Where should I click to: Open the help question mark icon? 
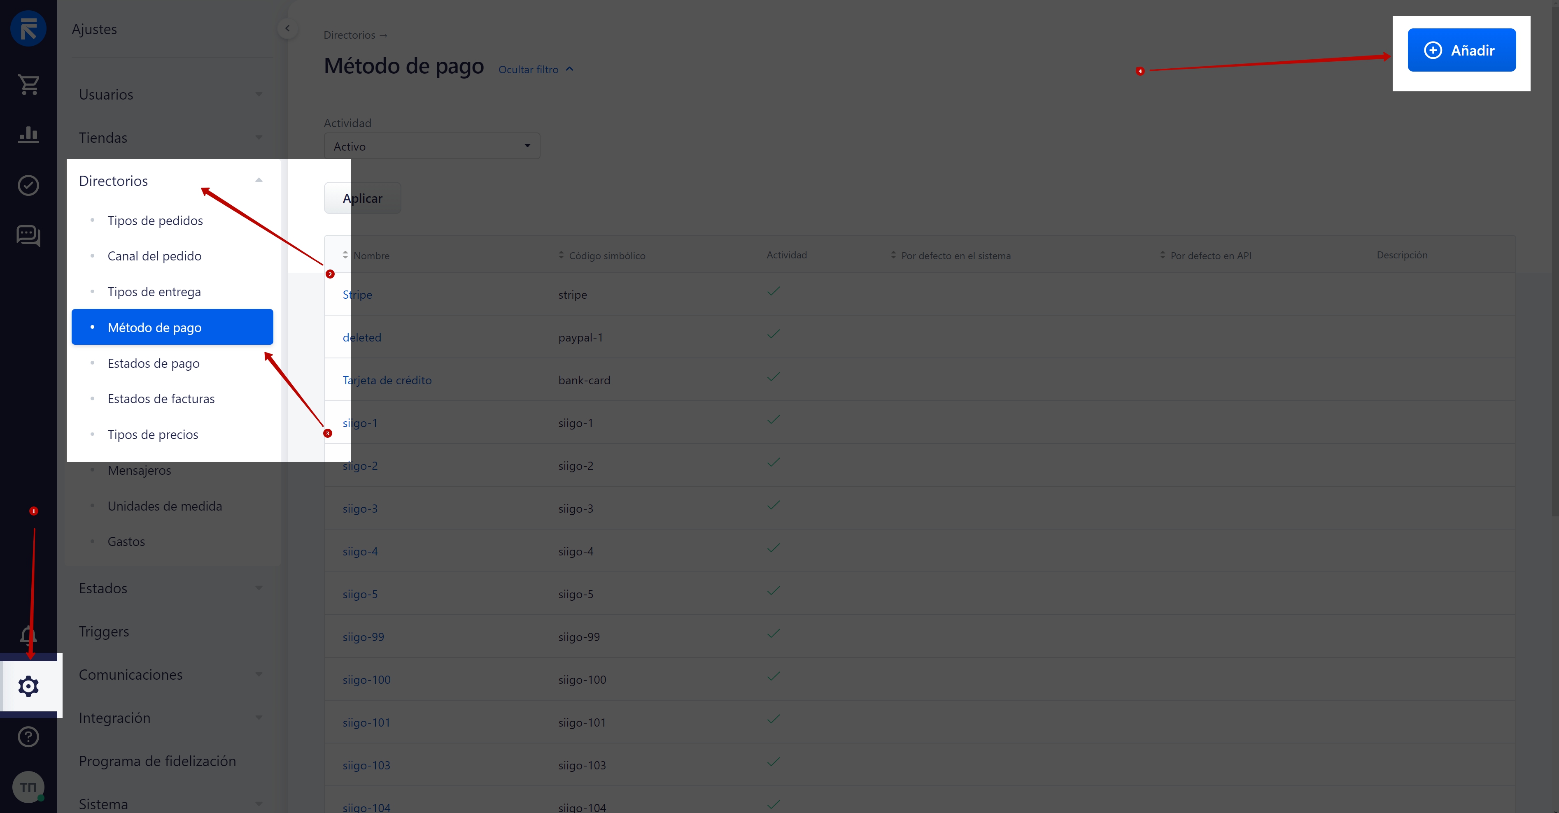click(x=28, y=736)
